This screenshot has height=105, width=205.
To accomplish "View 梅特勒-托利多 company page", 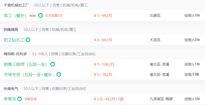I will click(x=15, y=54).
